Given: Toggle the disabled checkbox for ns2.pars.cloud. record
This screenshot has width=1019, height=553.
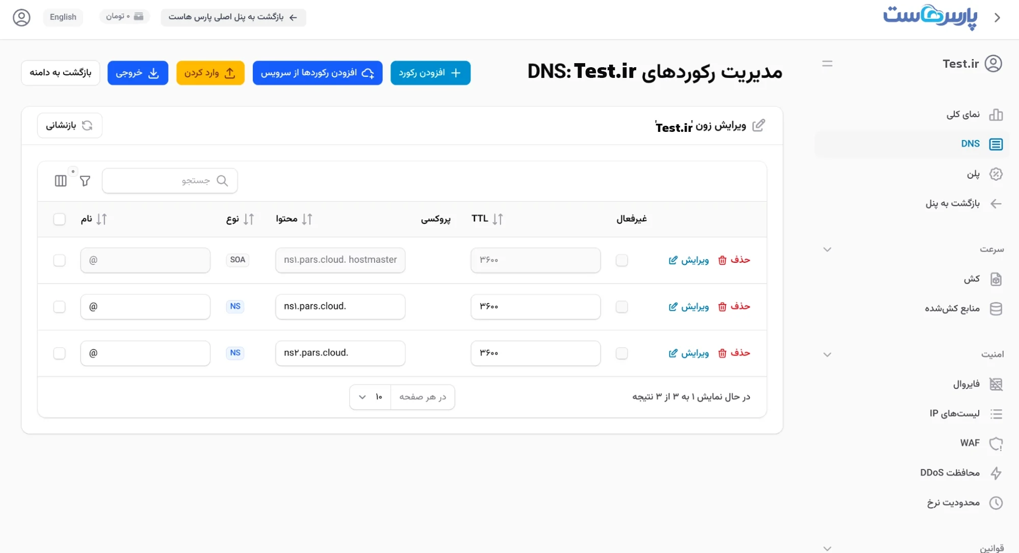Looking at the screenshot, I should click(x=621, y=353).
